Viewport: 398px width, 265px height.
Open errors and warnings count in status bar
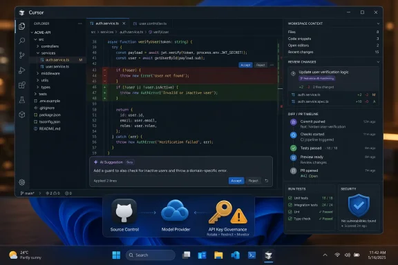(x=53, y=193)
